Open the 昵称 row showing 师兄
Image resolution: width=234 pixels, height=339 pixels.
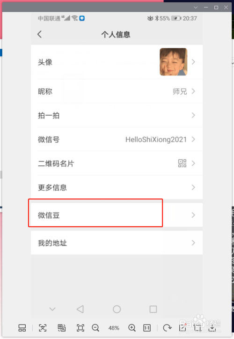pos(117,91)
